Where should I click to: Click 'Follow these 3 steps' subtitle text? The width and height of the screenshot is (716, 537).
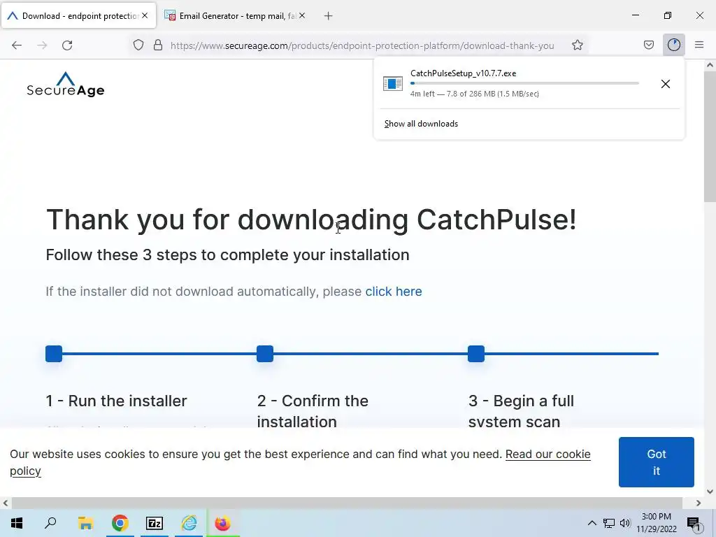(227, 255)
